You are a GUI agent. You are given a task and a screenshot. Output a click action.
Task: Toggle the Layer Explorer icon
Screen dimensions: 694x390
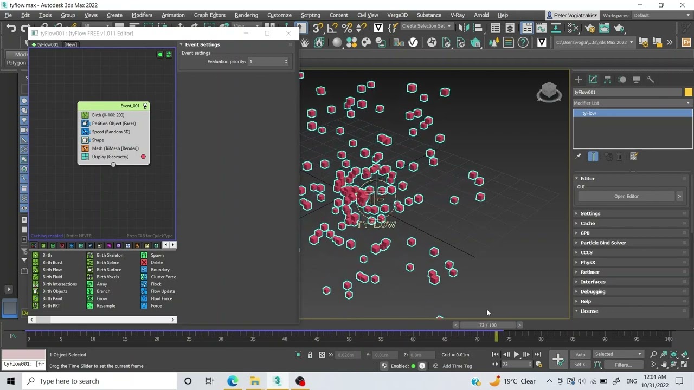510,28
